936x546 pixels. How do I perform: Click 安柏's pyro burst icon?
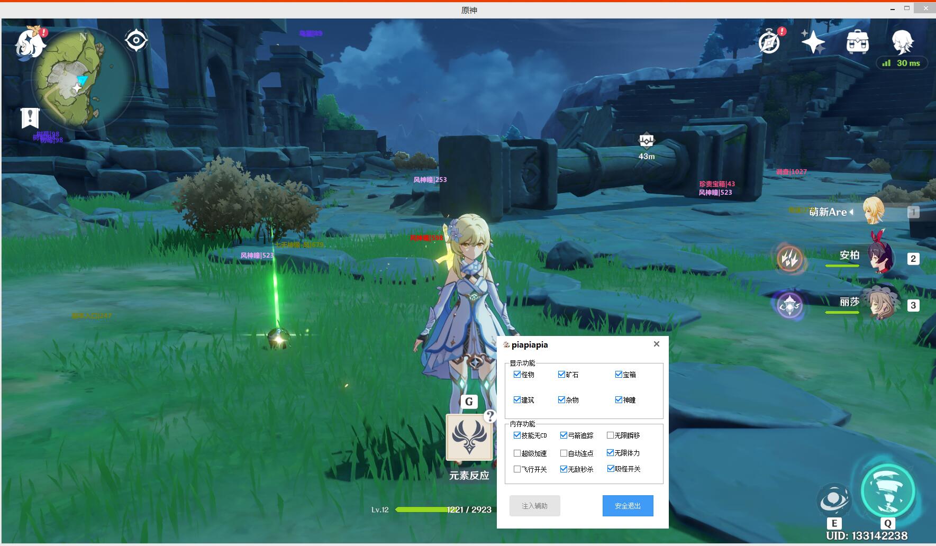(x=790, y=259)
